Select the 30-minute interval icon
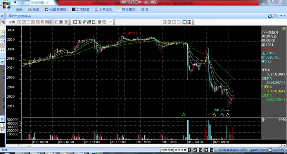Image resolution: width=287 pixels, height=154 pixels. pyautogui.click(x=47, y=22)
